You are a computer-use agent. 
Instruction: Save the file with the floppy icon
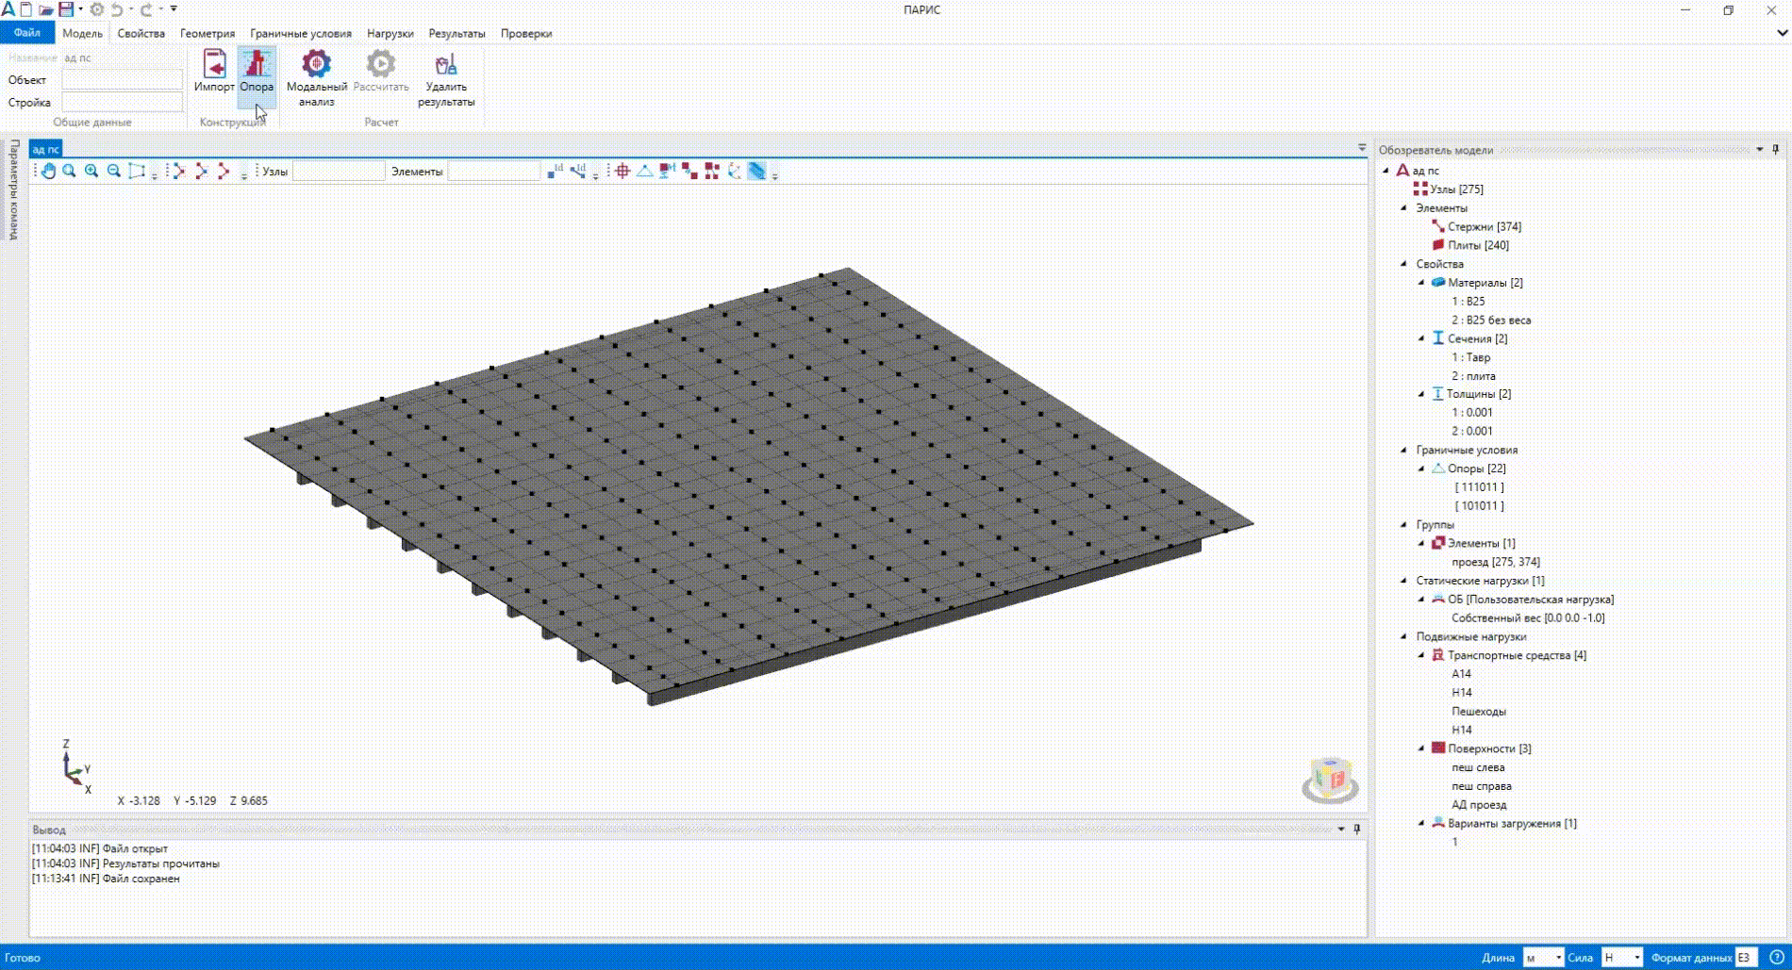coord(66,9)
